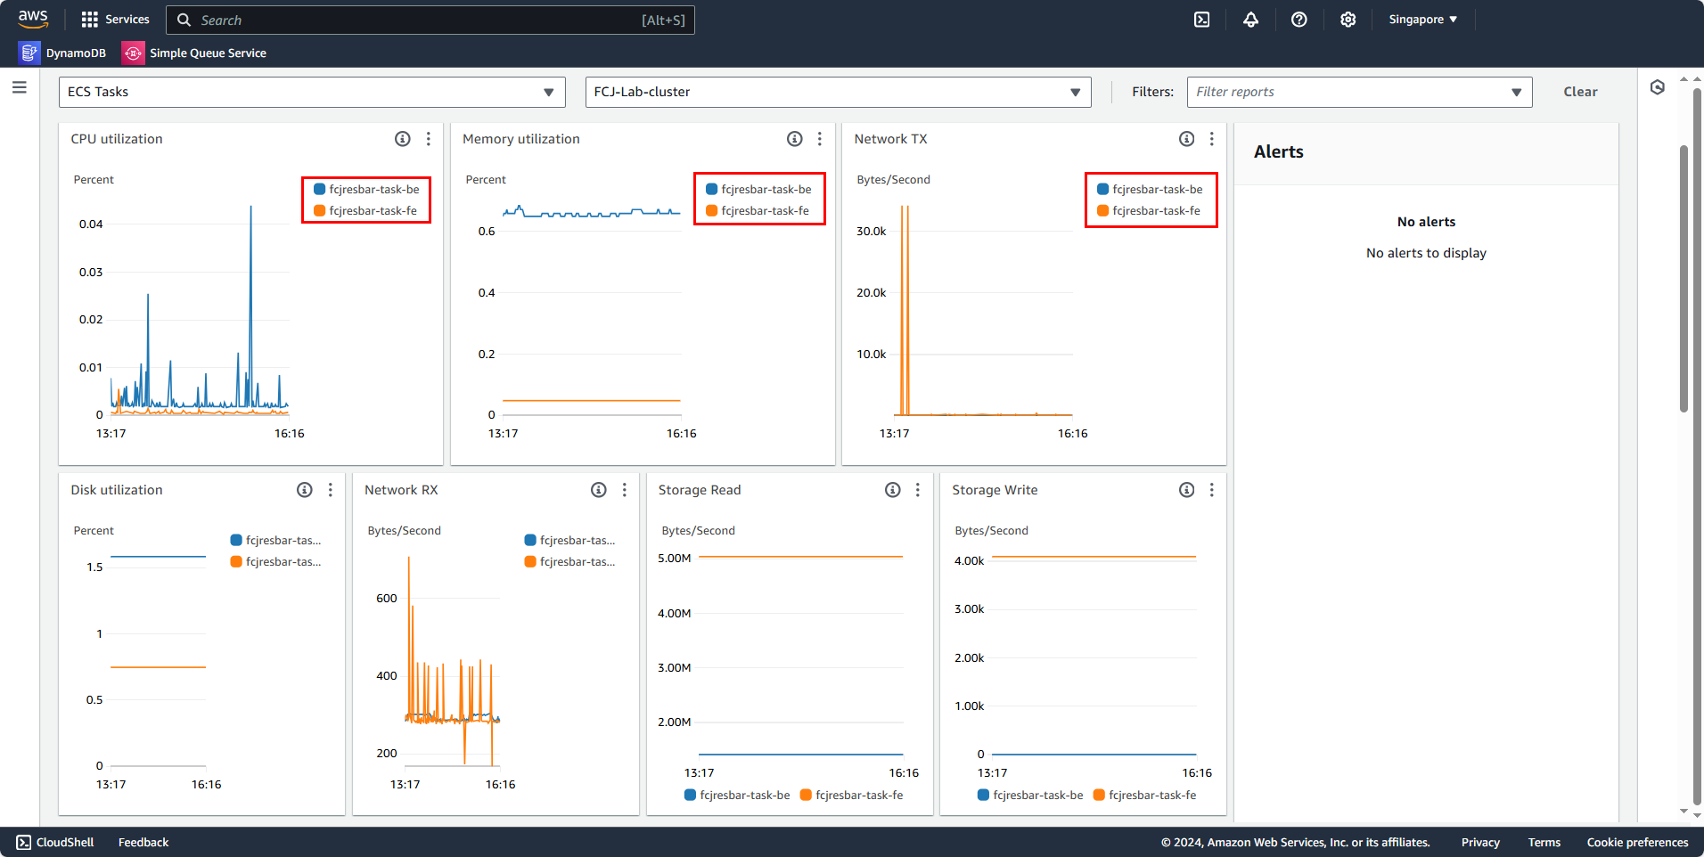Viewport: 1704px width, 857px height.
Task: Open the settings gear in top bar
Action: click(x=1348, y=20)
